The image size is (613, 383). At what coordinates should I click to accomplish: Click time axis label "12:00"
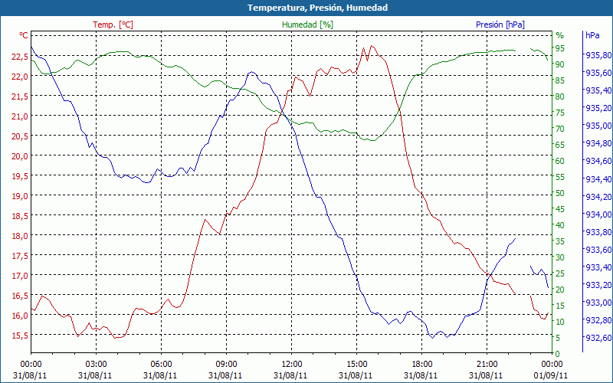290,365
